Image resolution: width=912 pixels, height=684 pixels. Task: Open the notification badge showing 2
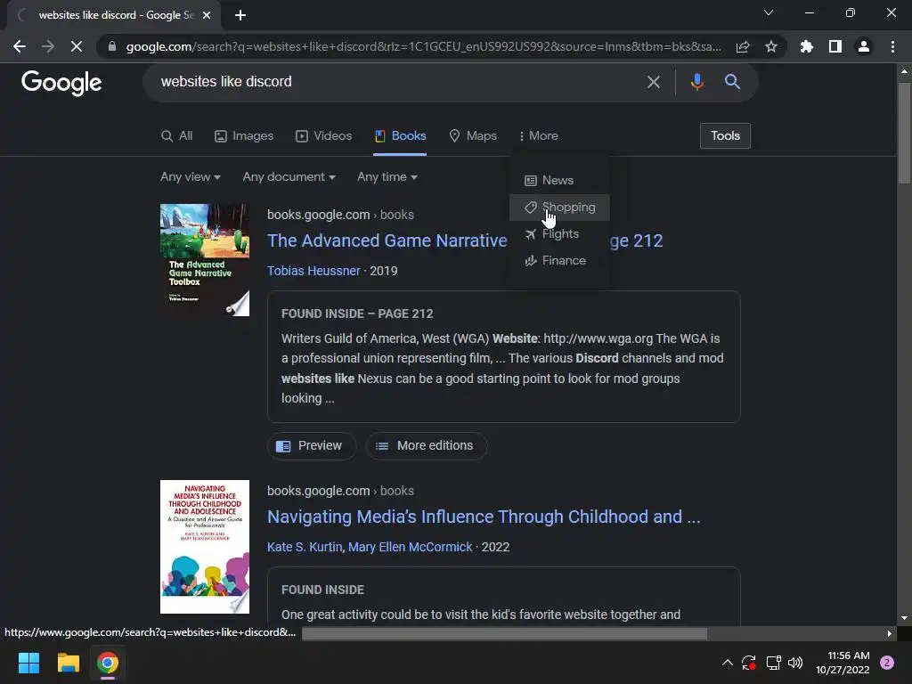(887, 663)
